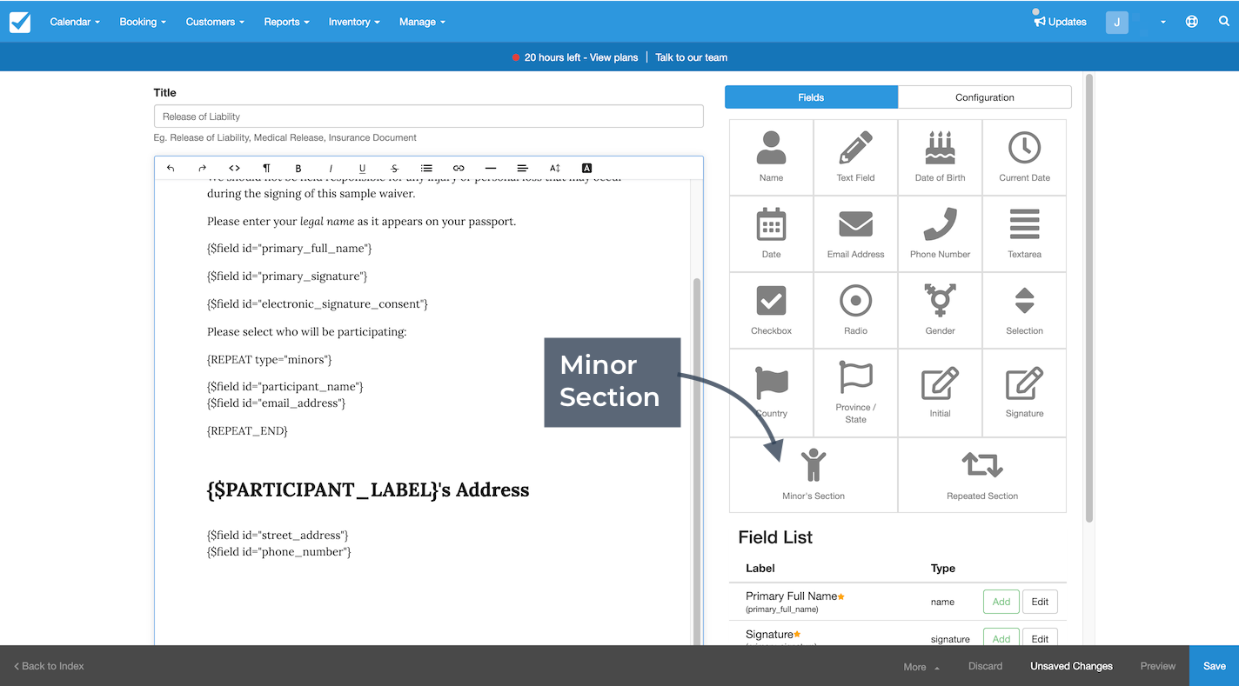Image resolution: width=1239 pixels, height=686 pixels.
Task: Open Updates notifications
Action: coord(1060,22)
